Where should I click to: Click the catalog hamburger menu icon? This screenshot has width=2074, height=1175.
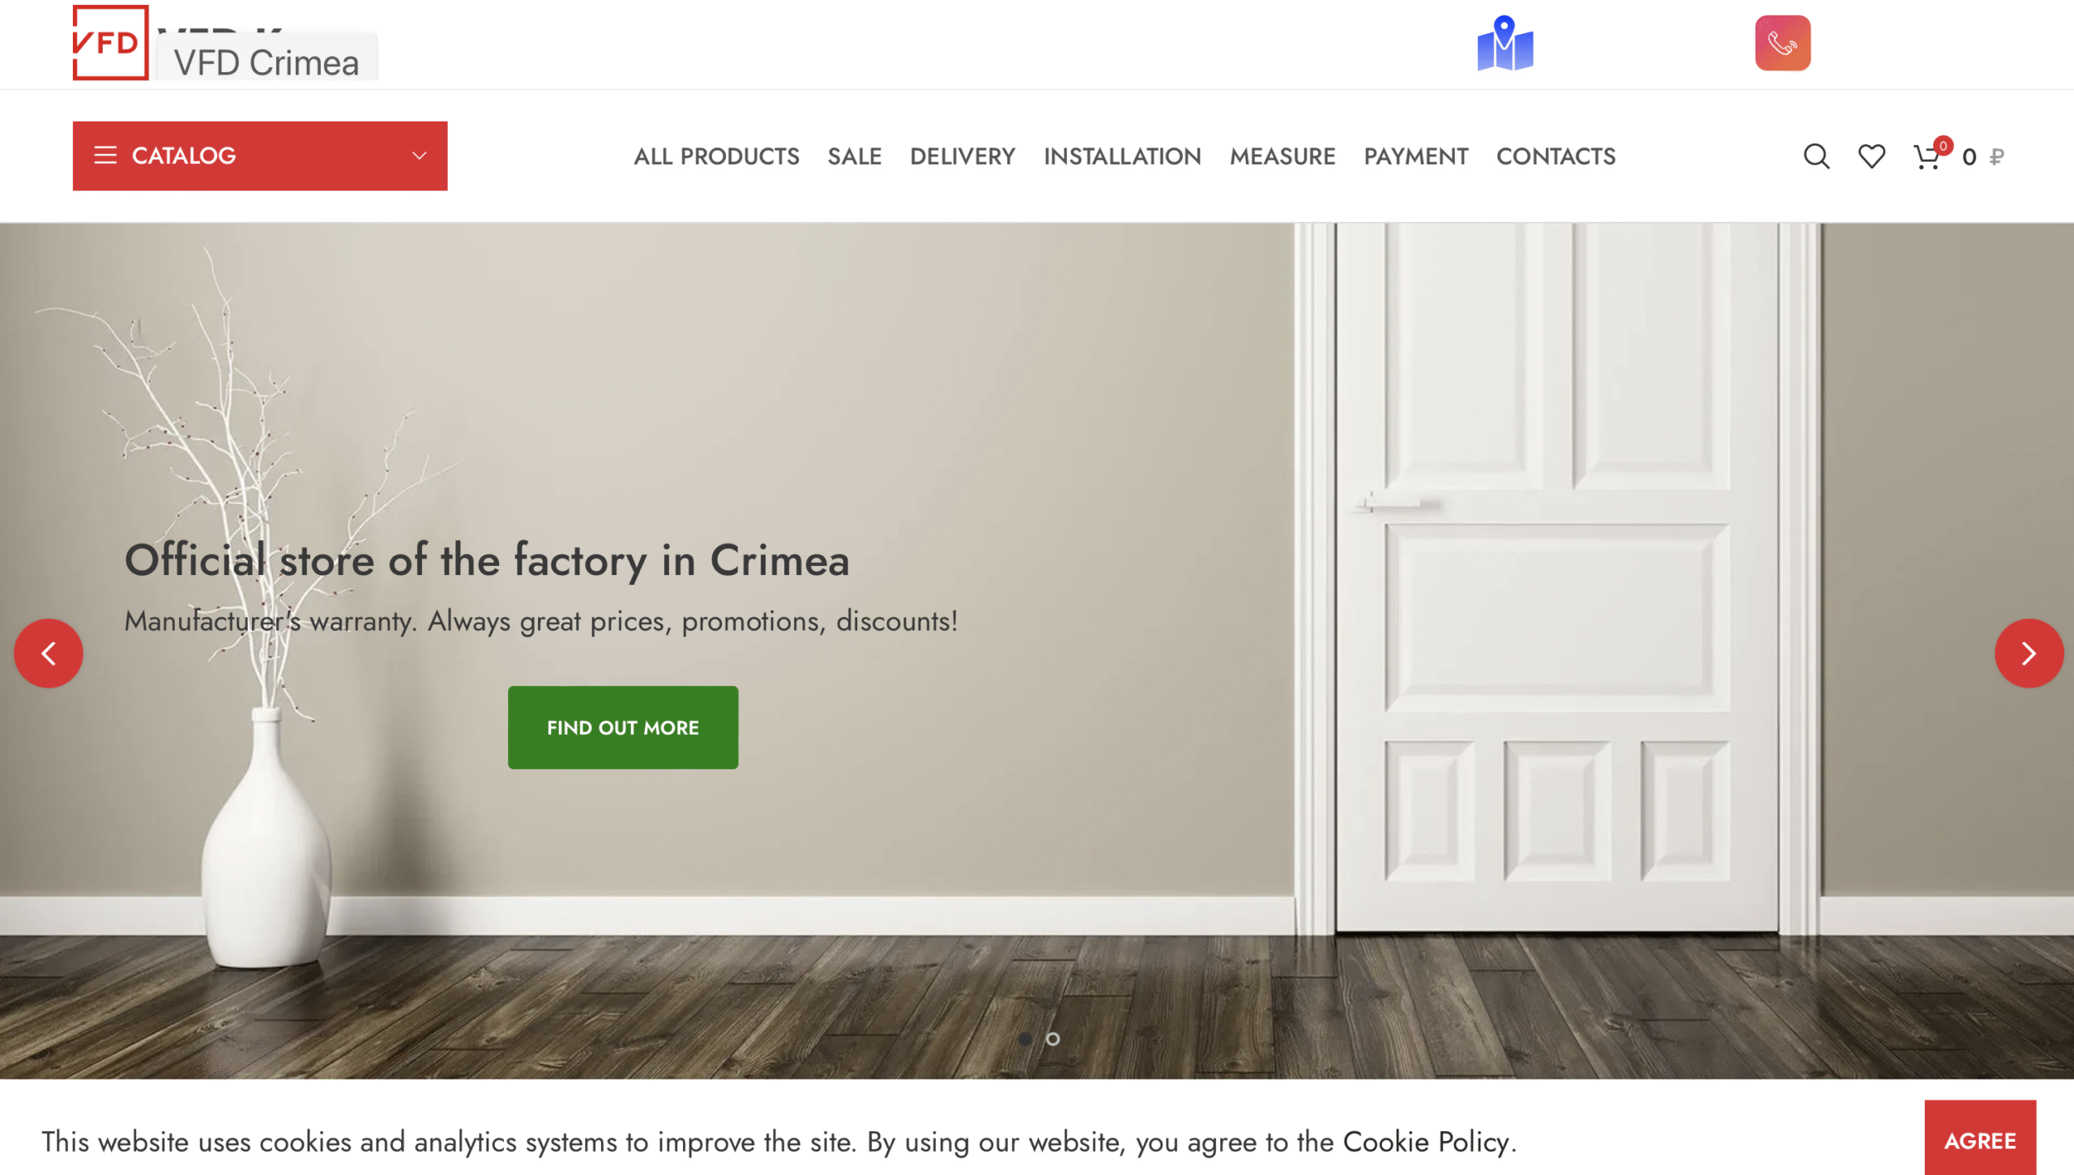point(105,155)
